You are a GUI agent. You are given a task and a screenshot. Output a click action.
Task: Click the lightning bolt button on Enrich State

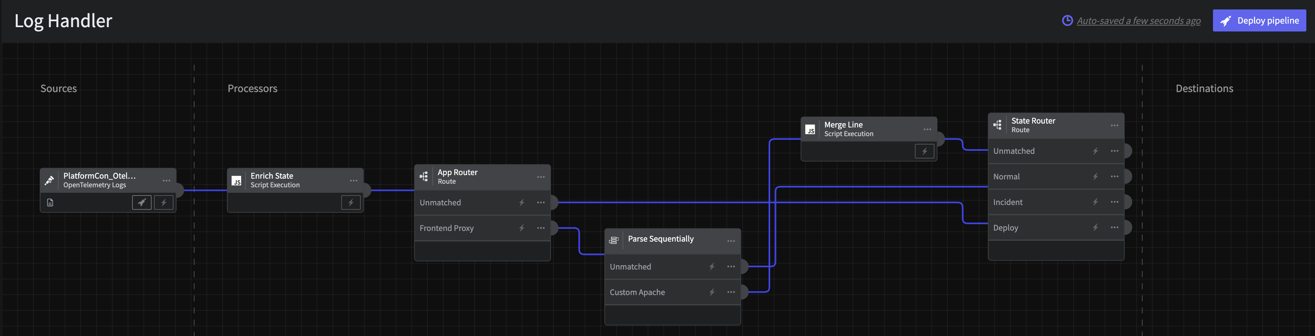(x=351, y=202)
